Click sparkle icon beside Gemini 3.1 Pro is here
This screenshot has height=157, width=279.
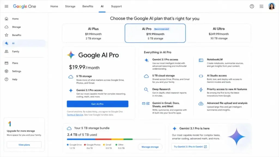(x=175, y=129)
